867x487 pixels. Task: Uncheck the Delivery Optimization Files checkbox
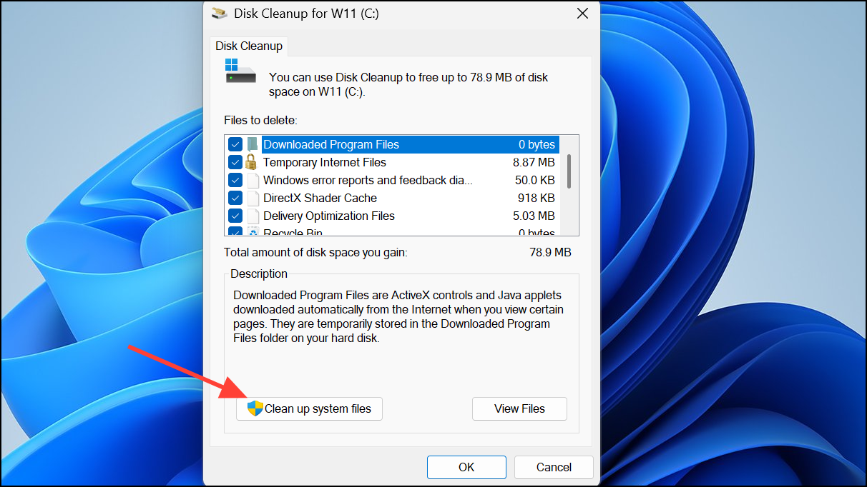point(235,216)
